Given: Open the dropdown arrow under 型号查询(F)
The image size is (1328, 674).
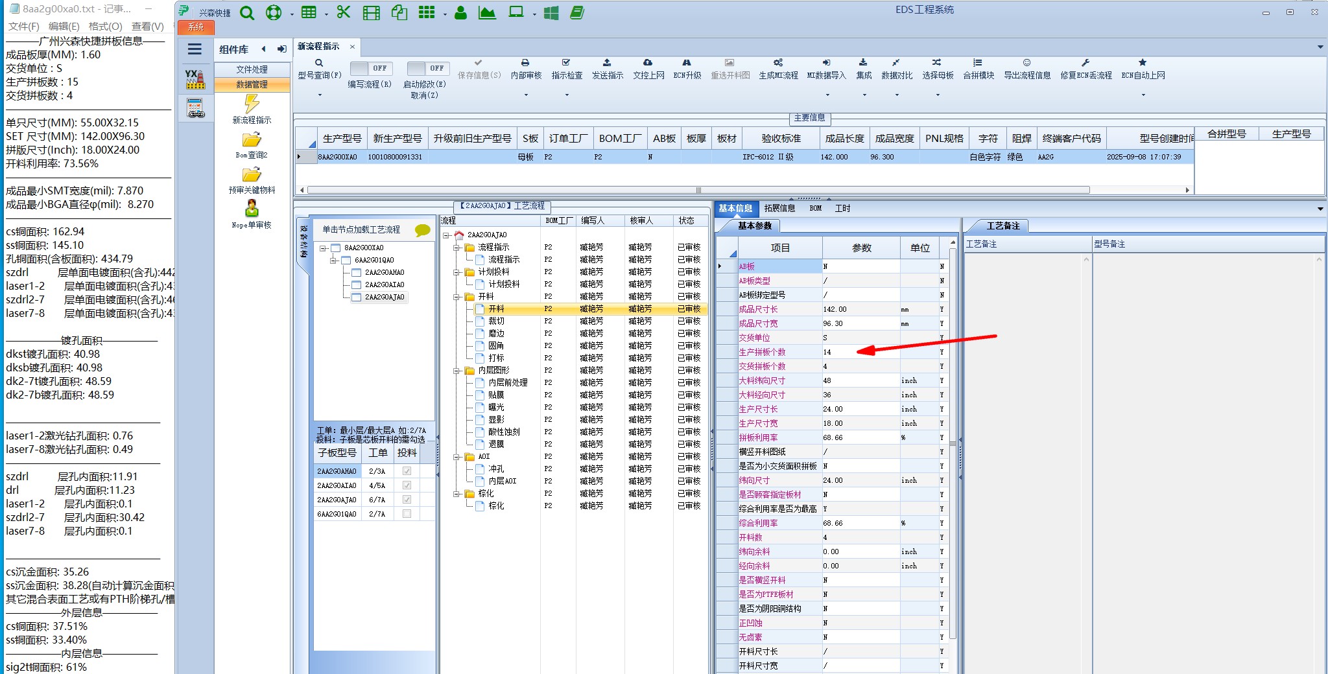Looking at the screenshot, I should [320, 95].
